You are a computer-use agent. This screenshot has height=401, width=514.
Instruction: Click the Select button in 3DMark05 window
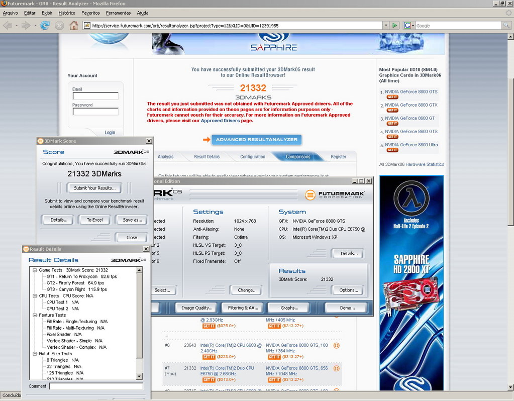click(163, 290)
